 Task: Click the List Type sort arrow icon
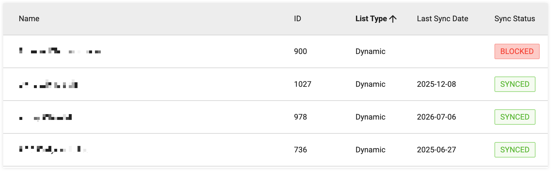(393, 19)
